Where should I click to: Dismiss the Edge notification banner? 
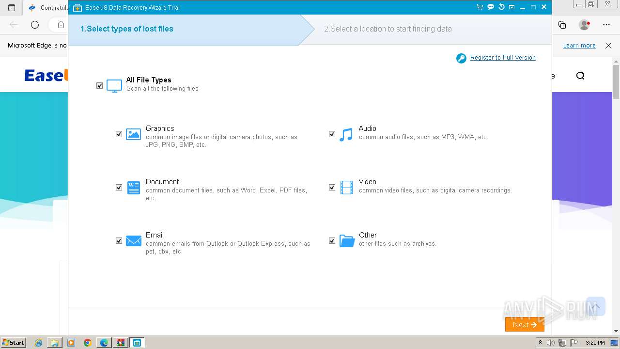click(x=608, y=46)
